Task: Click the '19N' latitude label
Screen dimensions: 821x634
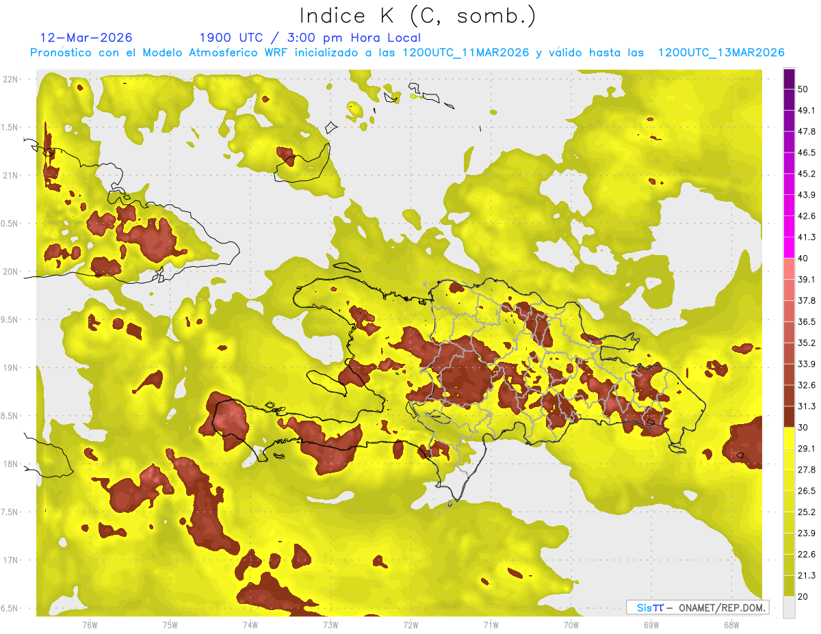Action: tap(10, 368)
